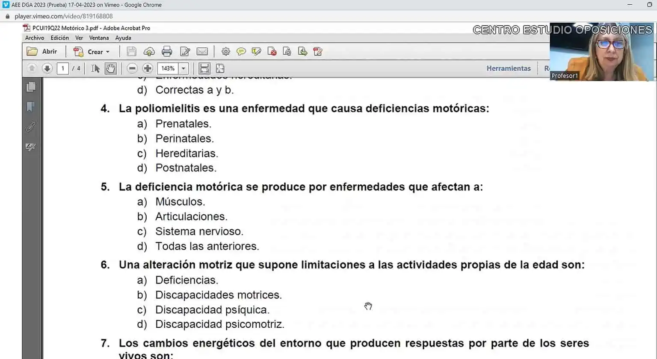Image resolution: width=657 pixels, height=359 pixels.
Task: Click answer text "Prenatales."
Action: pos(183,124)
